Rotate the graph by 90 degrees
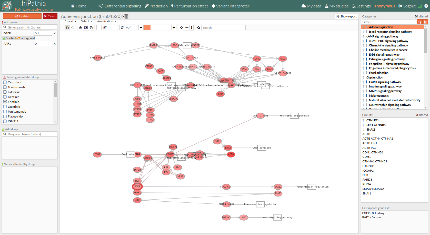The height and width of the screenshot is (235, 430). (122, 28)
